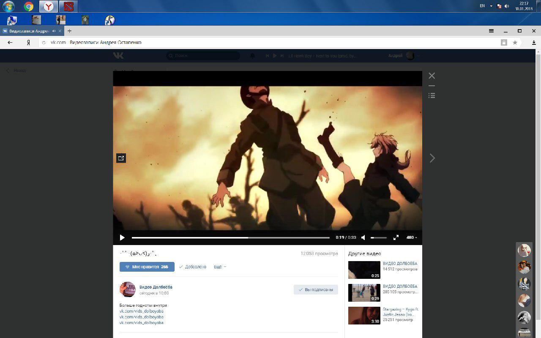The height and width of the screenshot is (338, 541).
Task: Close the video overlay with X
Action: click(432, 76)
